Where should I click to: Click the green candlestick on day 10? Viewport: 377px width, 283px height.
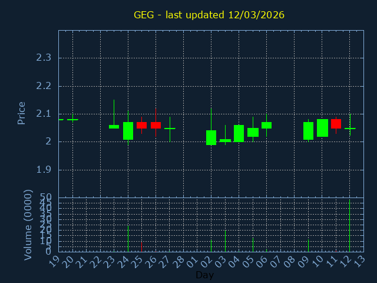click(322, 128)
